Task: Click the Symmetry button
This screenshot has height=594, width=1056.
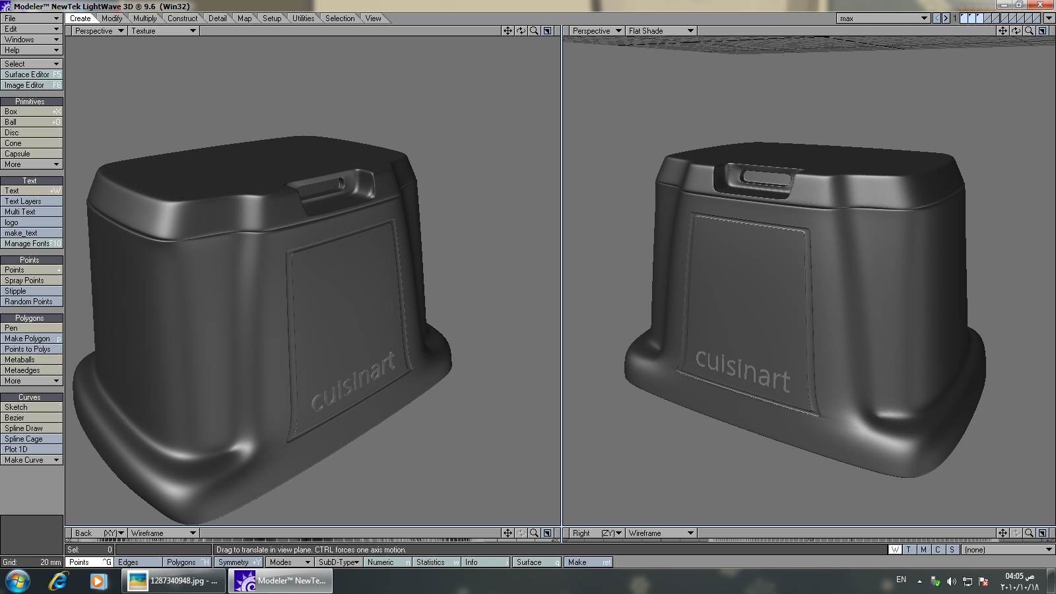Action: pos(238,562)
